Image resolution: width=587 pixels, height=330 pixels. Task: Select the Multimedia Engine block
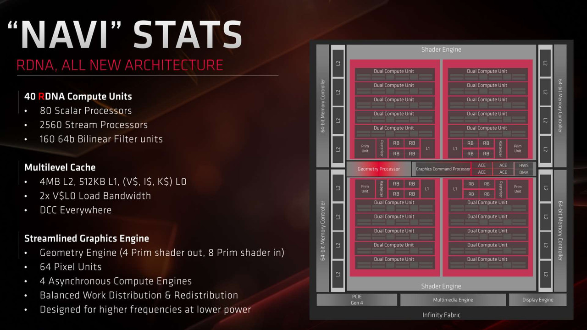point(453,300)
